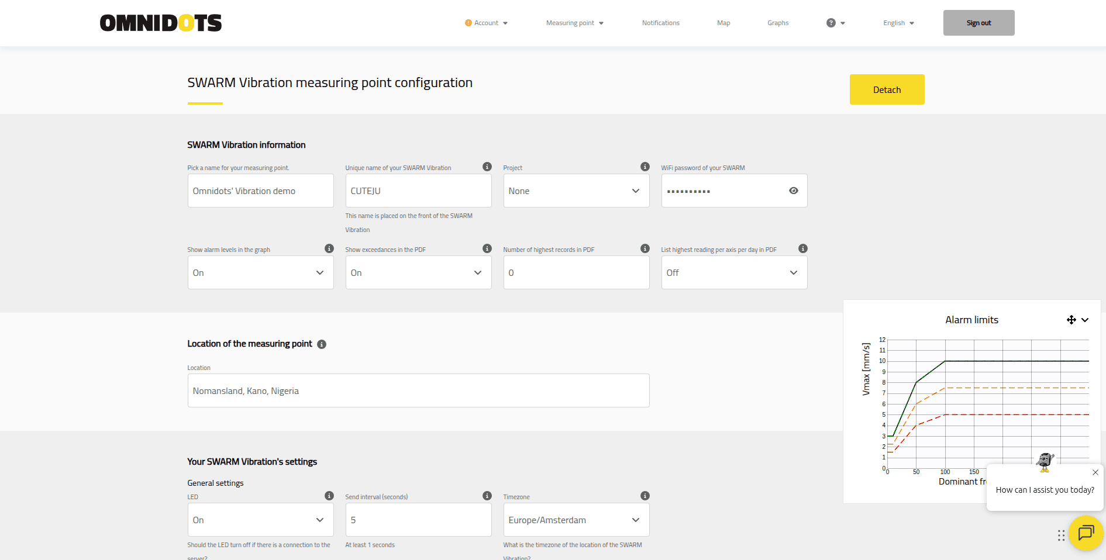1106x560 pixels.
Task: Show the WiFi password with eye icon
Action: click(x=793, y=191)
